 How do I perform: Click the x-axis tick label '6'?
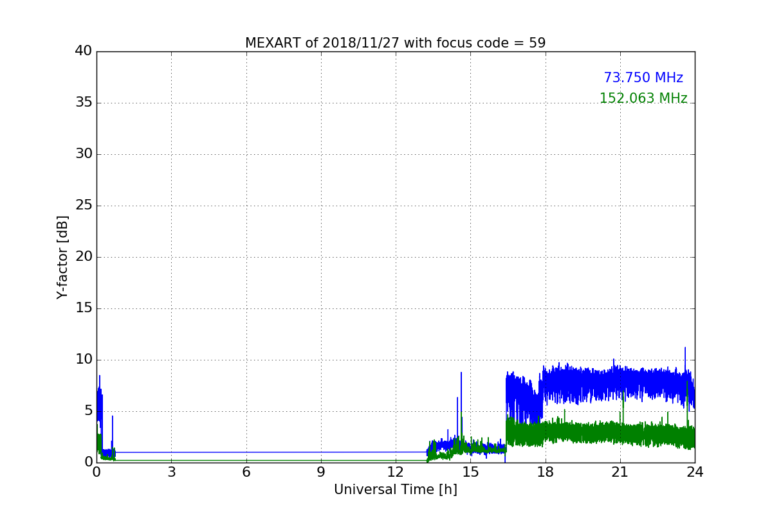pyautogui.click(x=246, y=472)
